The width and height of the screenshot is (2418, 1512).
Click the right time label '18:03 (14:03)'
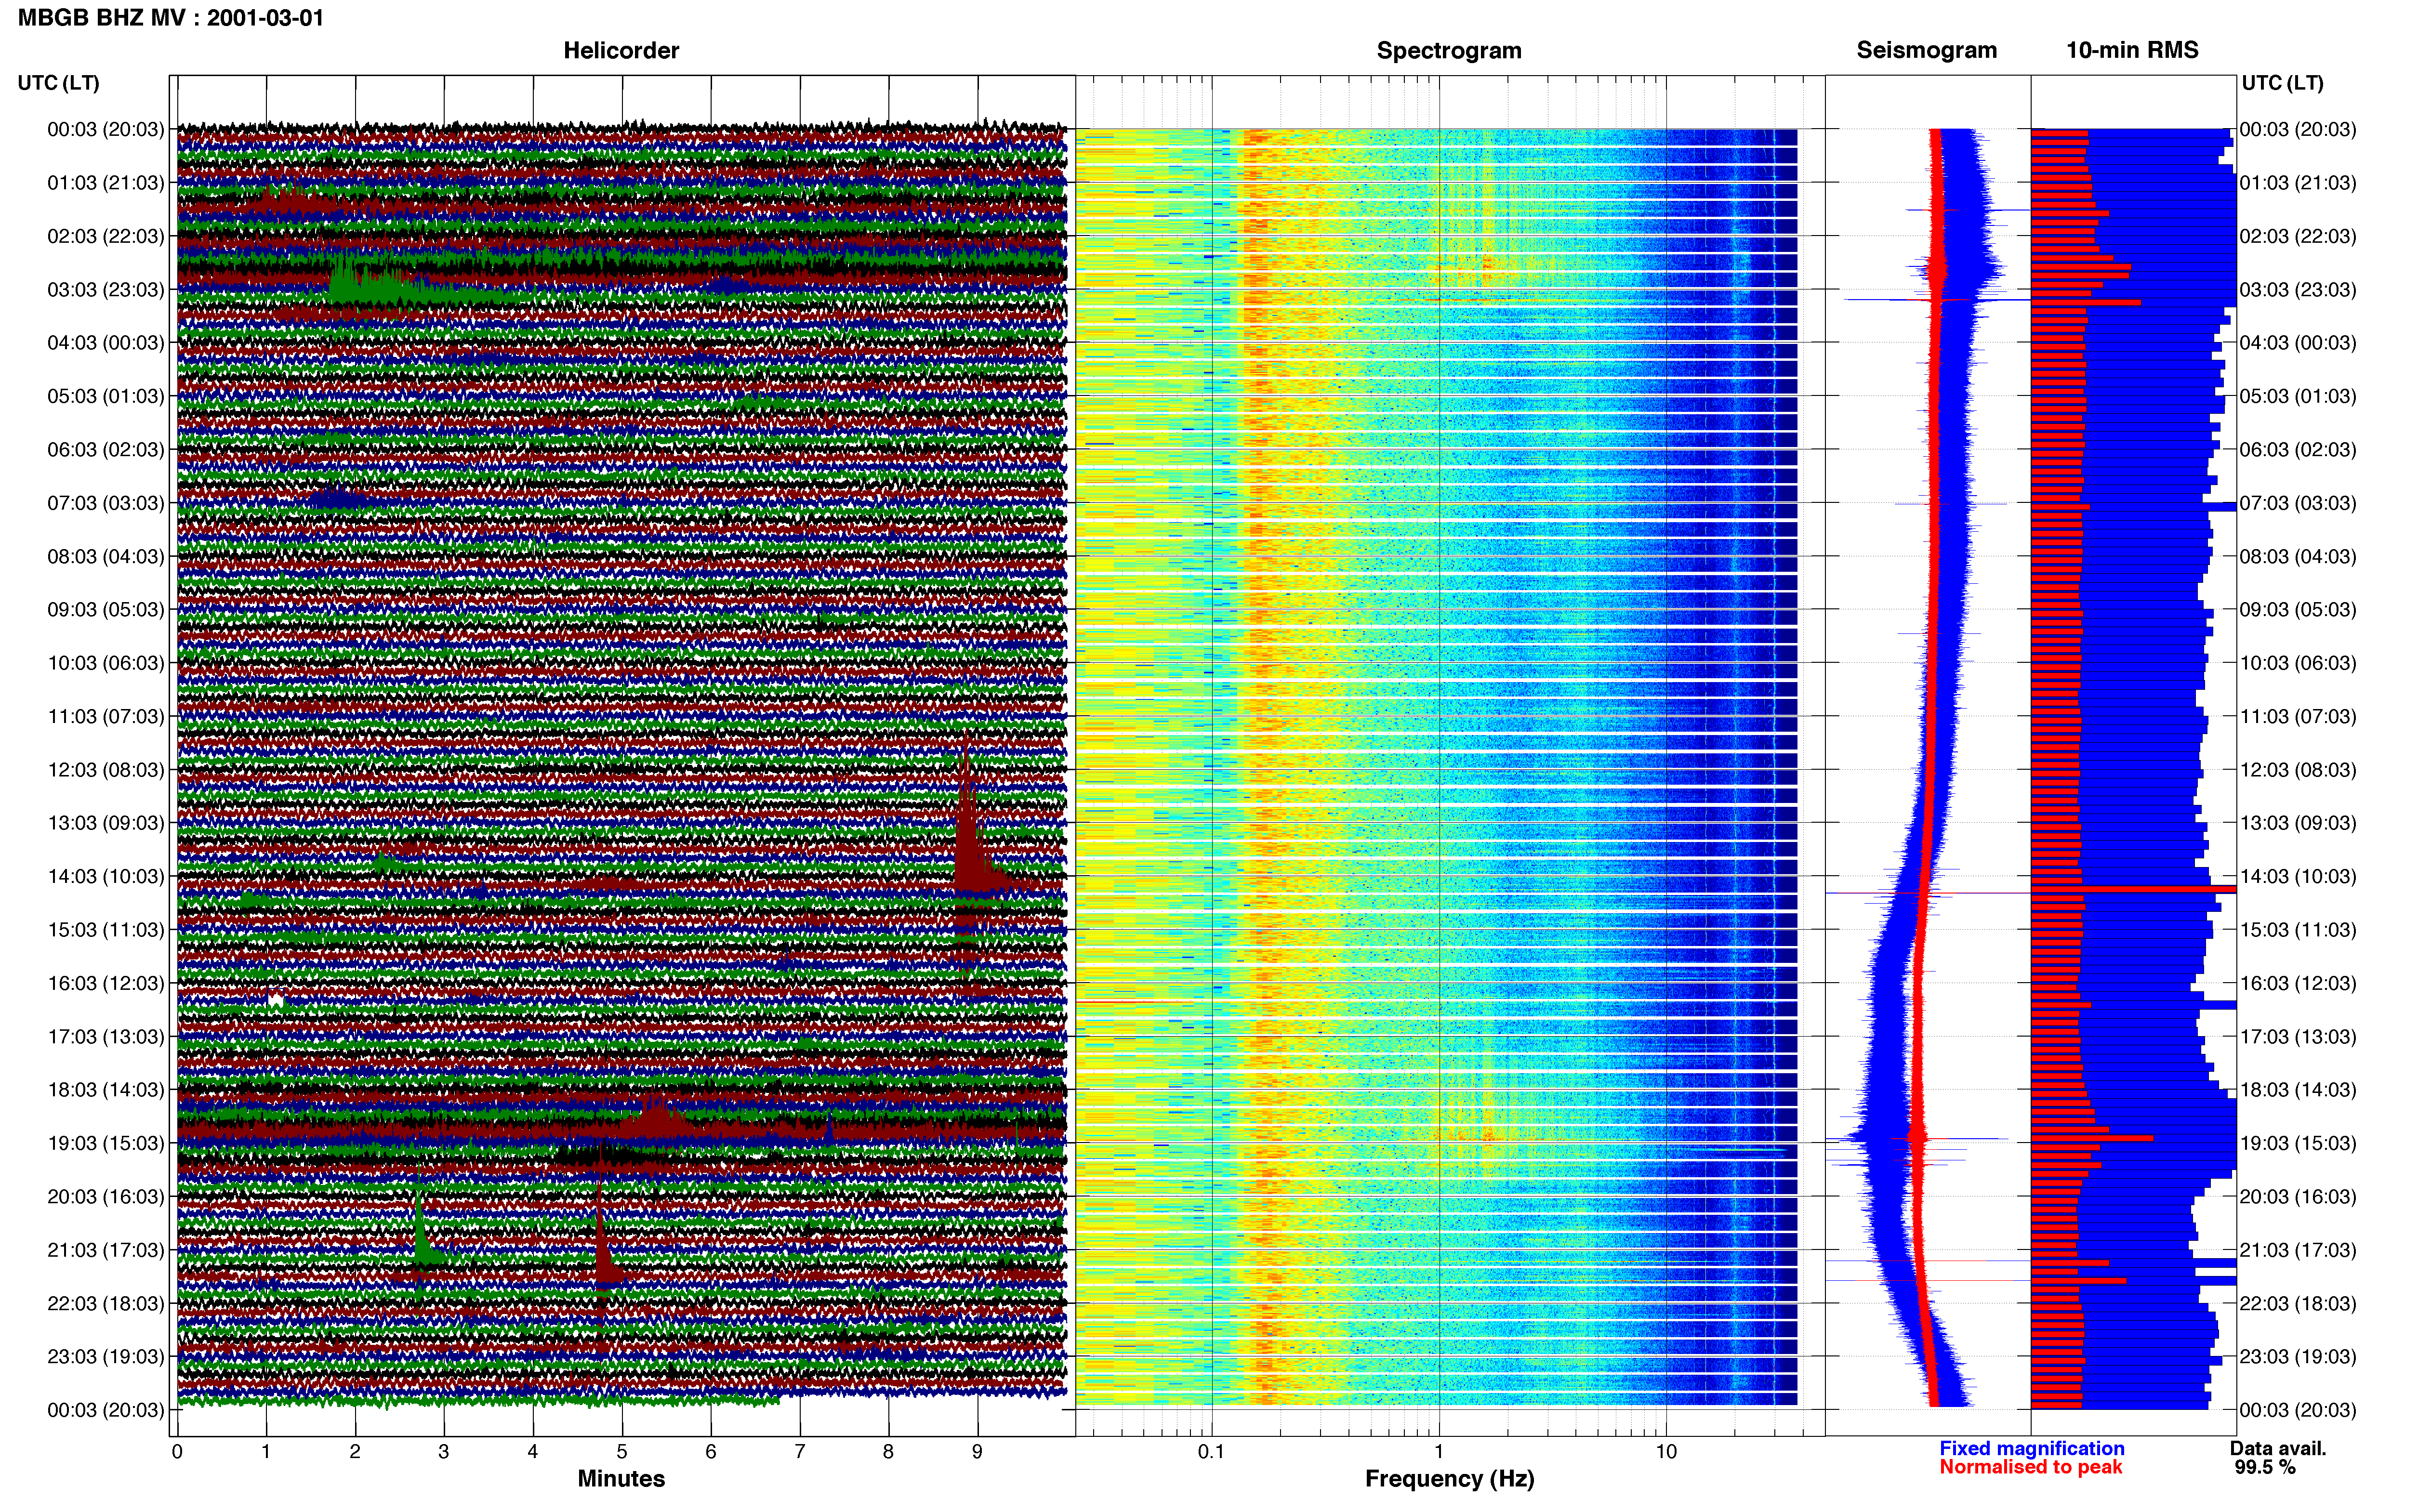(x=2298, y=1090)
